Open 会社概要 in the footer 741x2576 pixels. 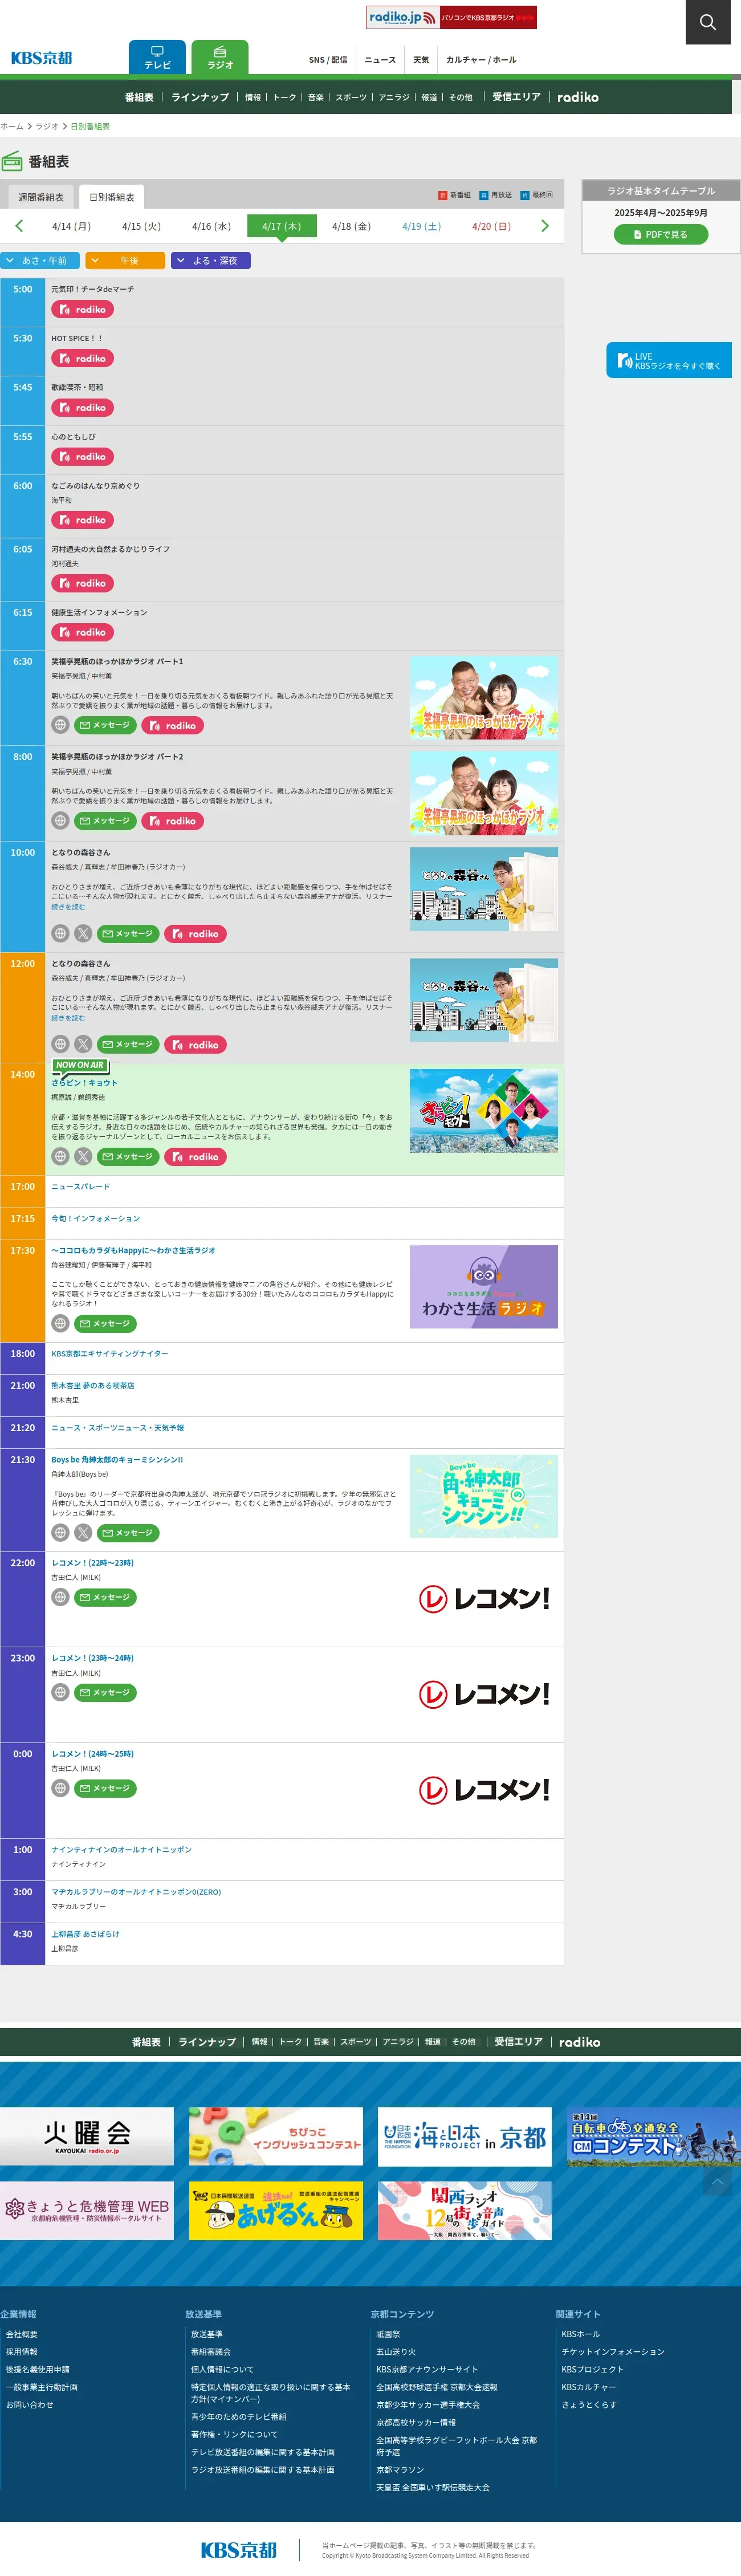coord(22,2334)
